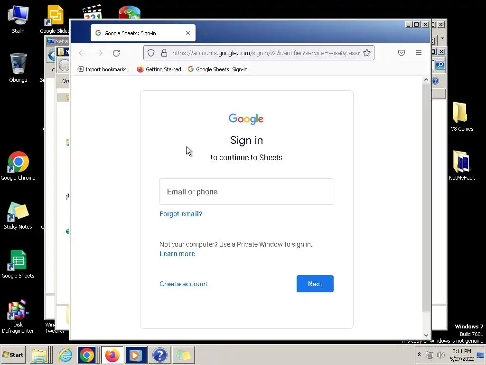486x365 pixels.
Task: Open the network tray icon
Action: click(x=429, y=355)
